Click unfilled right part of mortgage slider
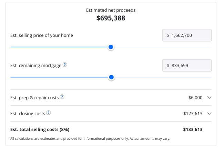224x149 pixels. 162,77
